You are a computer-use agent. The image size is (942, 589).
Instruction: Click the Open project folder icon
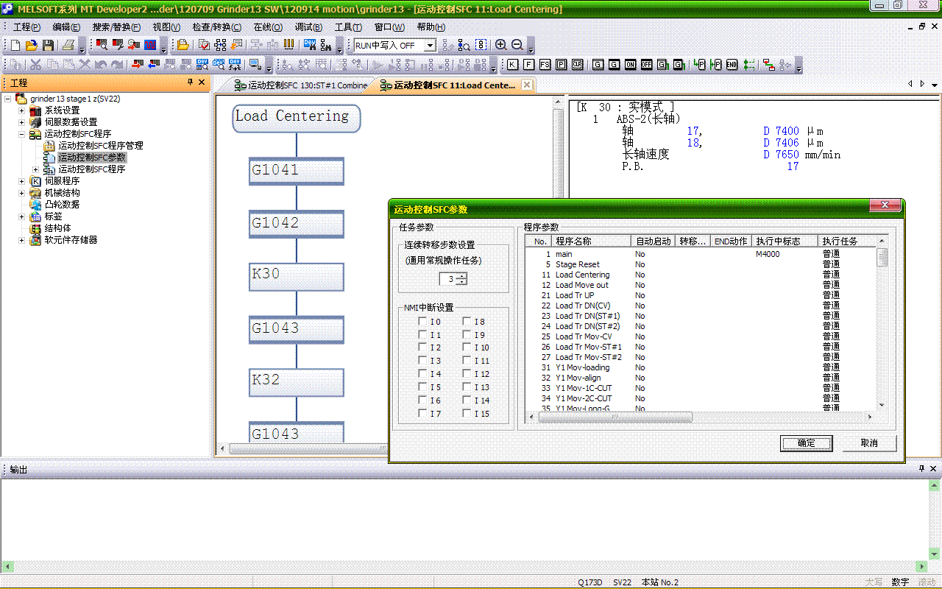[x=32, y=45]
